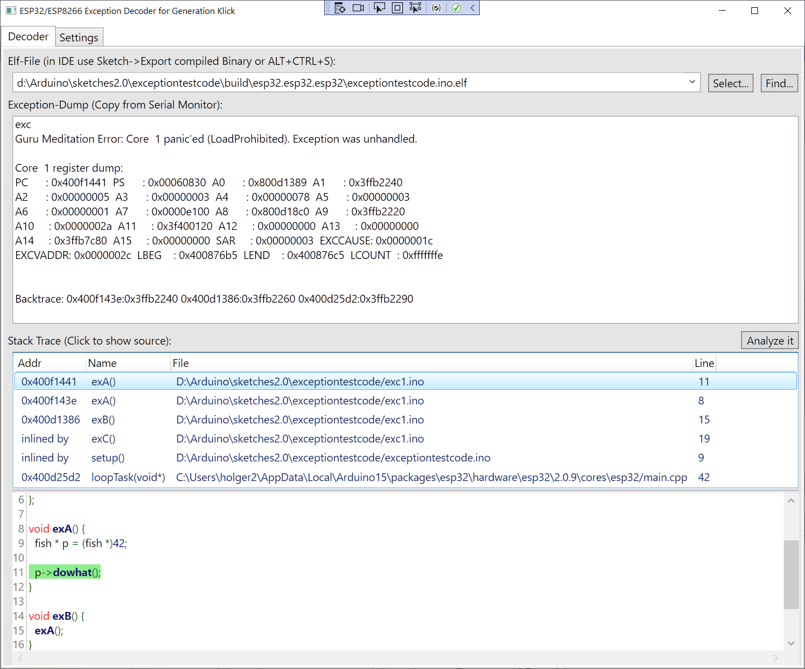The width and height of the screenshot is (805, 669).
Task: Select the inlined by setup() row
Action: pyautogui.click(x=405, y=458)
